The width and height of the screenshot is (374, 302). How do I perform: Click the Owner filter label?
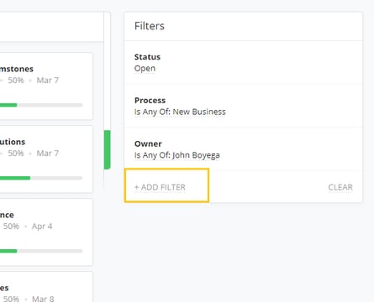pos(148,143)
